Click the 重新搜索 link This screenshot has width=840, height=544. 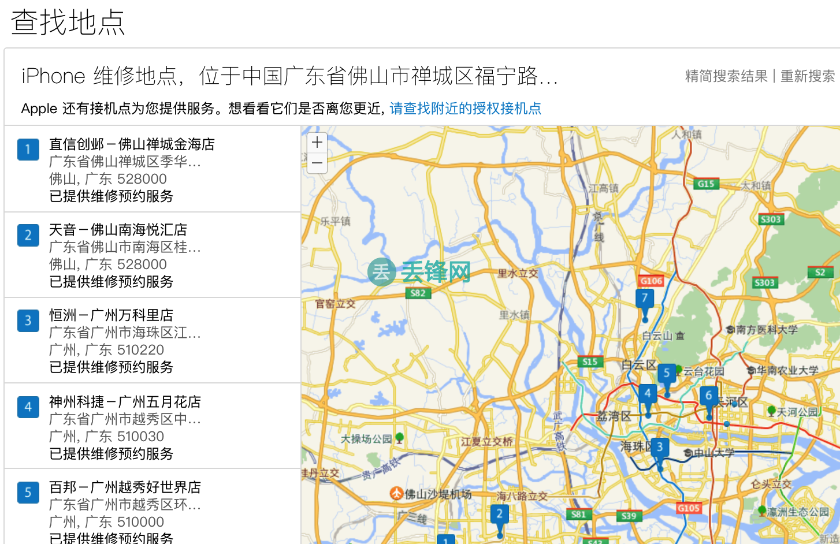[808, 76]
